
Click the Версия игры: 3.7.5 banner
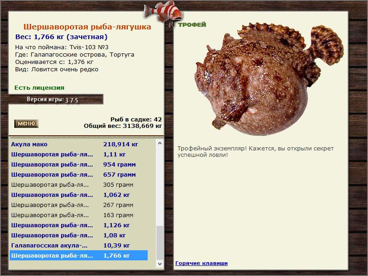pos(56,99)
